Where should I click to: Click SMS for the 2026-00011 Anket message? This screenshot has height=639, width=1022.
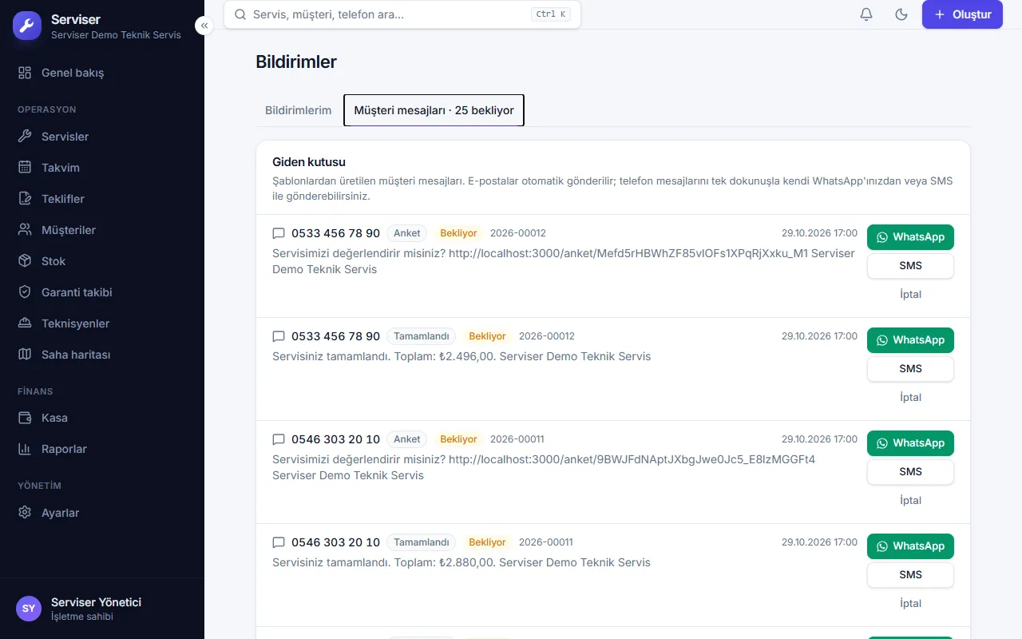click(x=910, y=472)
